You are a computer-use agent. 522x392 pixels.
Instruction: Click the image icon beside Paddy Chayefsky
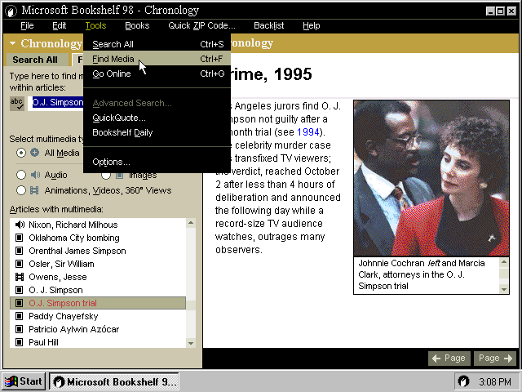[20, 316]
